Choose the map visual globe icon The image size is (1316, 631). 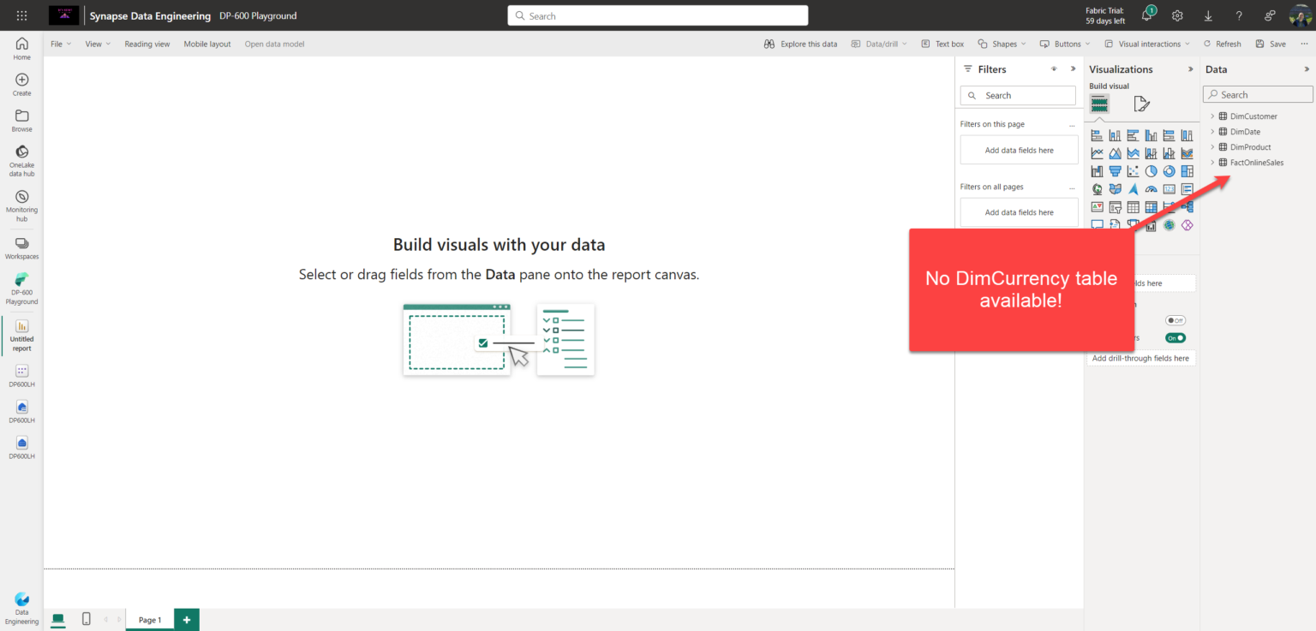pos(1098,188)
